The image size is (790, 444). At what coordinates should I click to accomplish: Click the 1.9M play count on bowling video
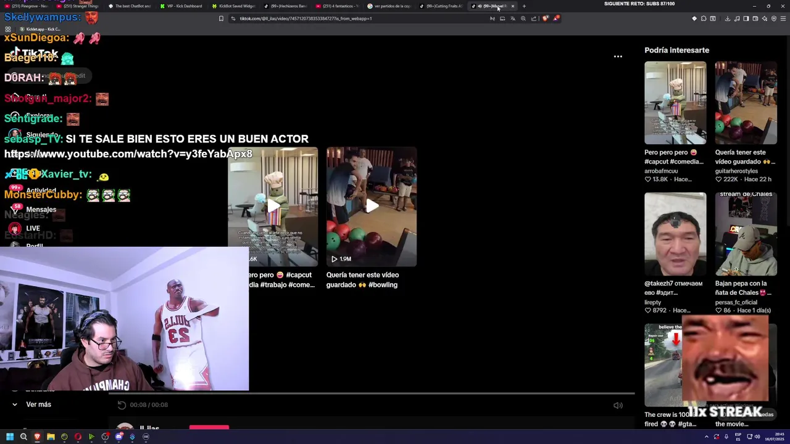point(341,259)
